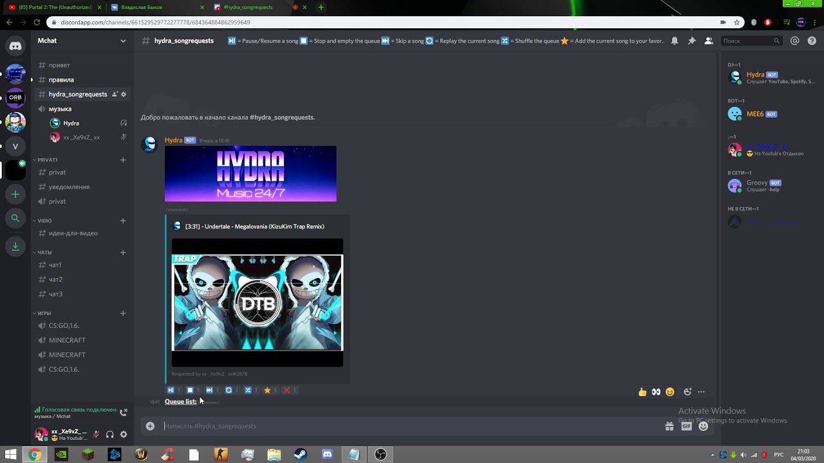The height and width of the screenshot is (463, 824).
Task: Open pinned messages with the pin icon
Action: point(691,41)
